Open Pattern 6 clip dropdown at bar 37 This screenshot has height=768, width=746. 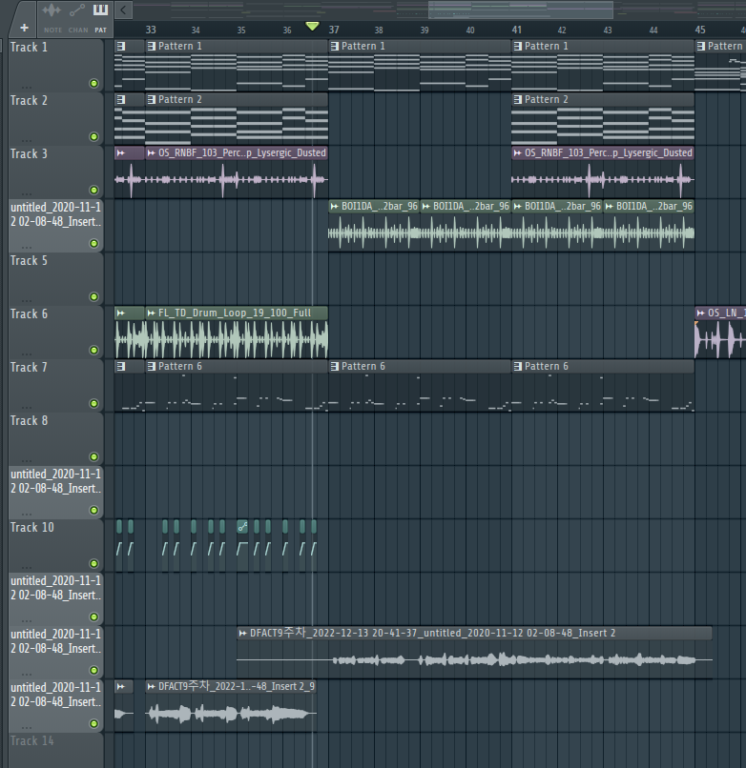(x=335, y=367)
